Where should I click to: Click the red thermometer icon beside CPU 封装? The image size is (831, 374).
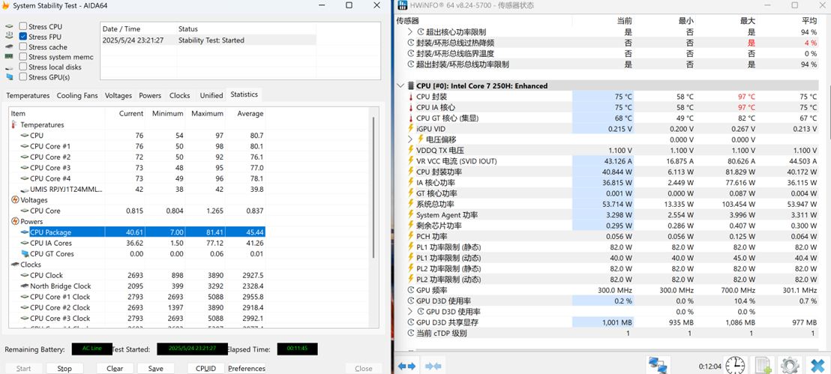(410, 97)
